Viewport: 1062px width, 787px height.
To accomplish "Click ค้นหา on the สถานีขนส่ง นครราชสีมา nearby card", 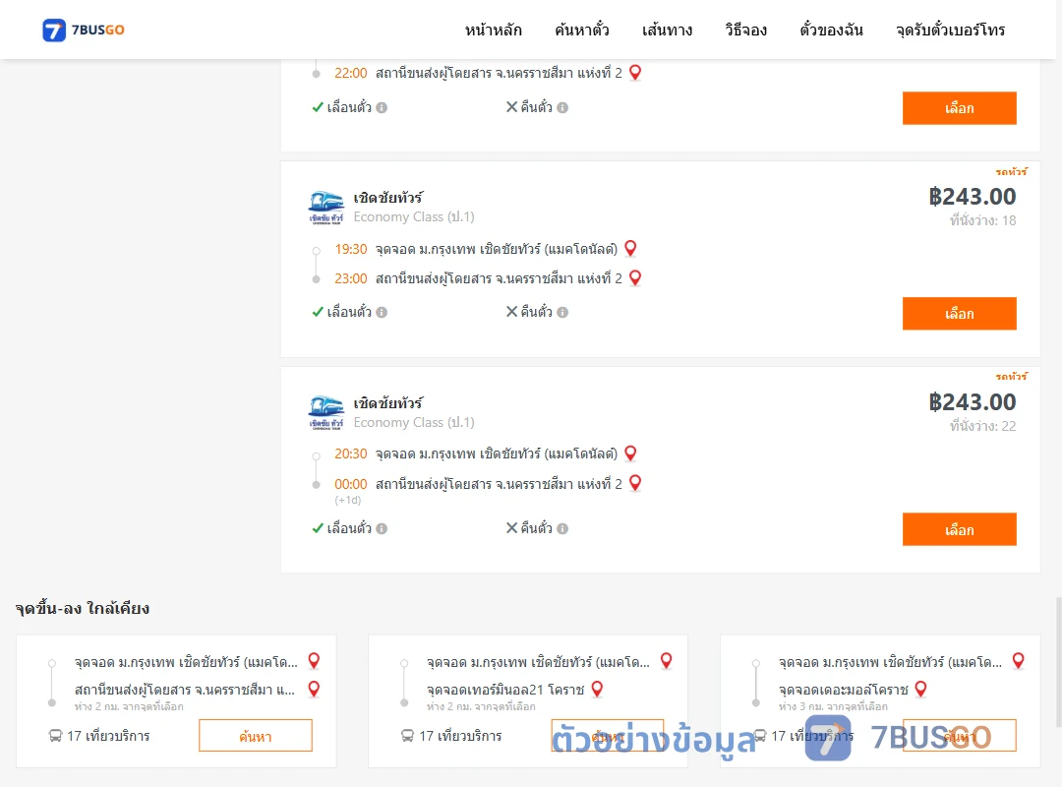I will tap(256, 736).
